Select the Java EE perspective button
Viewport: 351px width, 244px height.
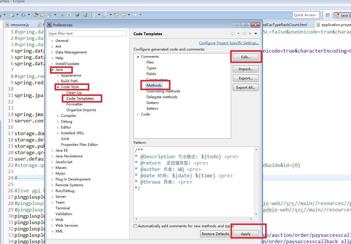(x=342, y=15)
